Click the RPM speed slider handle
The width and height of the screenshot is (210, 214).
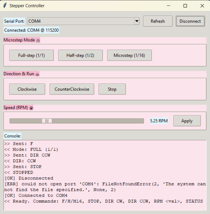(47, 121)
